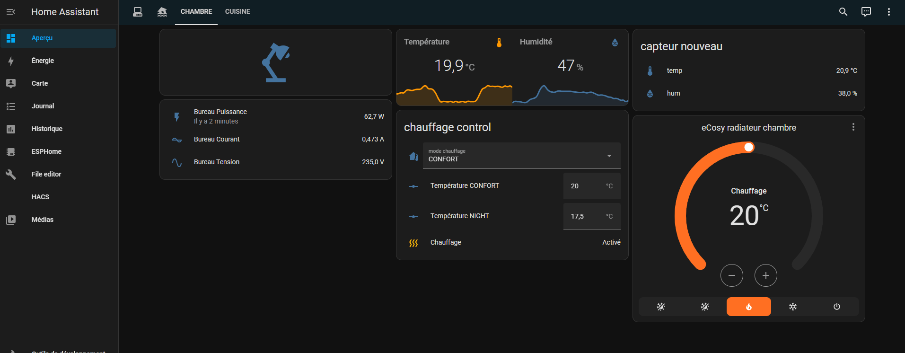Expand the mode chauffage dropdown
This screenshot has width=905, height=353.
[x=609, y=156]
